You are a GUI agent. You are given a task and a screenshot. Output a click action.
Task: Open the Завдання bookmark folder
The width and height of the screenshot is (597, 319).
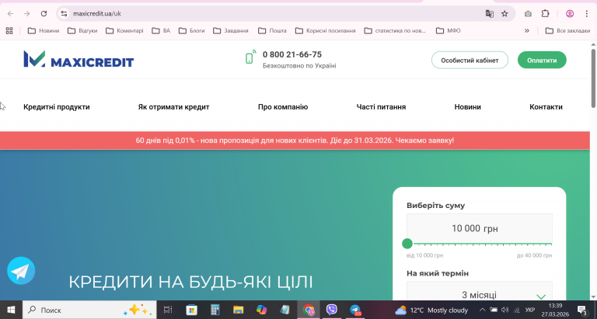click(231, 30)
